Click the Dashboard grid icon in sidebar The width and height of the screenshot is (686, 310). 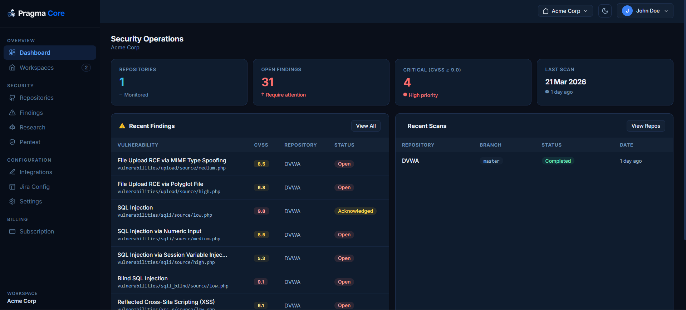[x=12, y=53]
